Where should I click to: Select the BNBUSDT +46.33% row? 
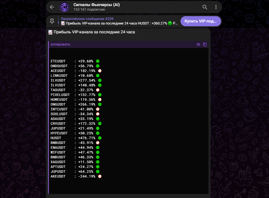pyautogui.click(x=75, y=157)
